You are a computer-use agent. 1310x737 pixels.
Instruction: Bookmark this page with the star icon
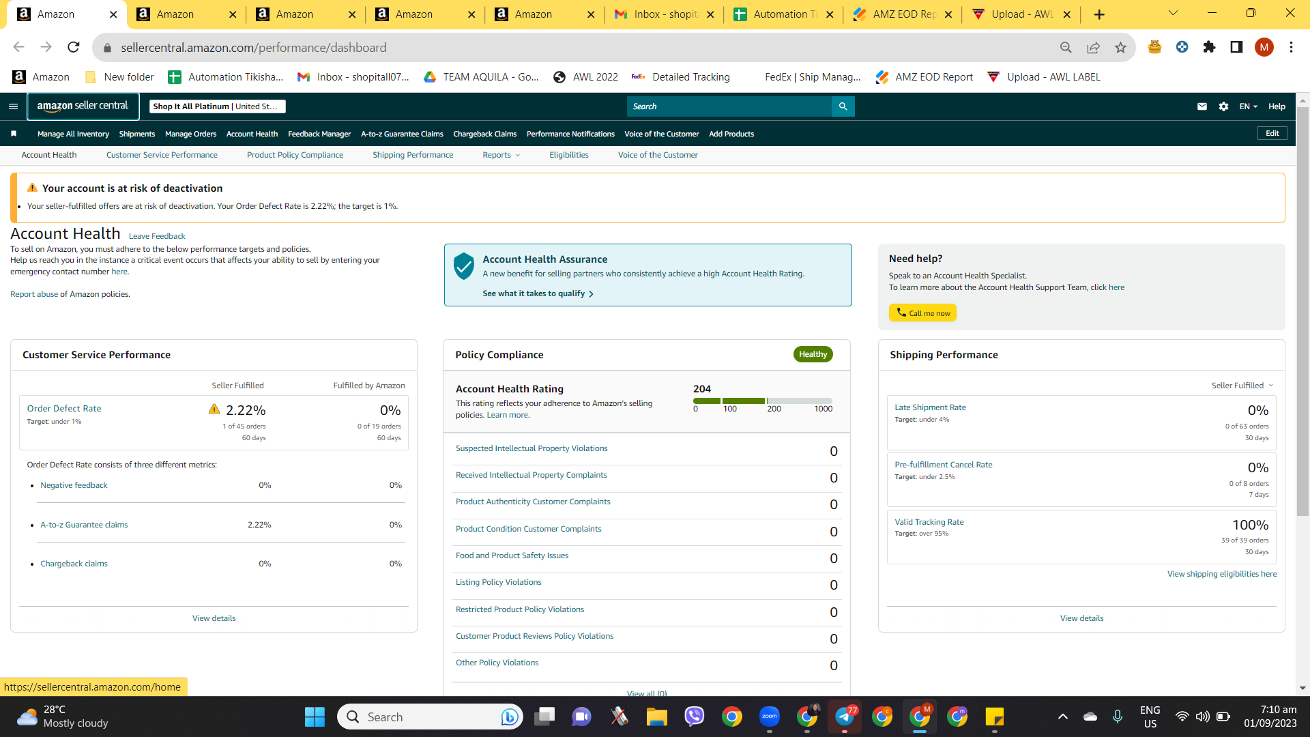[x=1120, y=47]
